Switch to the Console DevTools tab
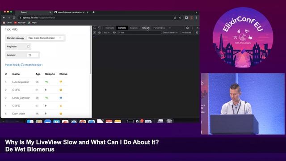The image size is (286, 161). point(122,28)
